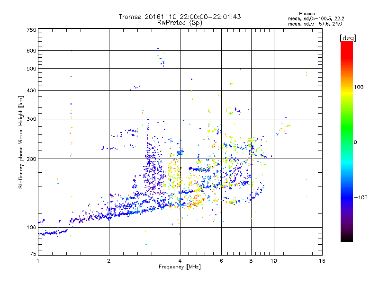The height and width of the screenshot is (284, 379).
Task: Click the "Phases" header label
Action: pyautogui.click(x=307, y=14)
